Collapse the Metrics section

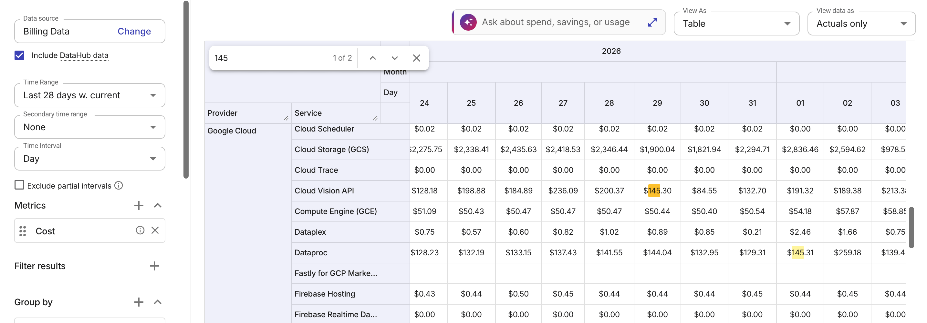[157, 205]
